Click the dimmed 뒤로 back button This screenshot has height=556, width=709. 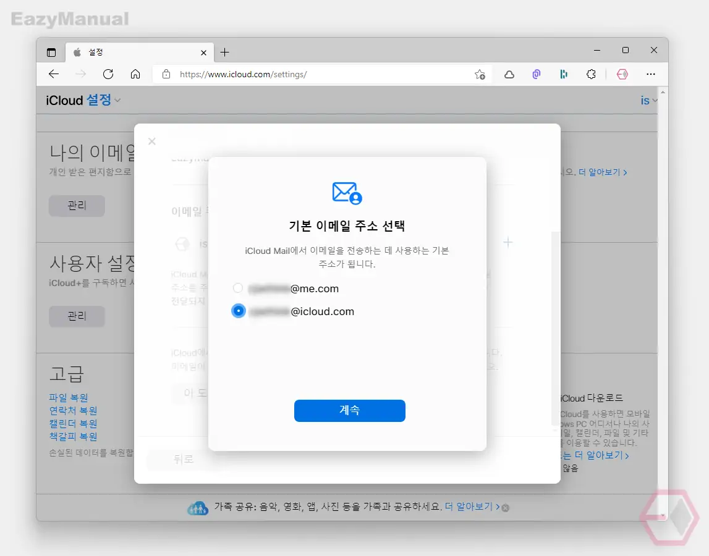[x=184, y=459]
